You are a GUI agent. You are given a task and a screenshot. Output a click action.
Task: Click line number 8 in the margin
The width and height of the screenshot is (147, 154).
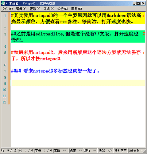[x=5, y=77]
